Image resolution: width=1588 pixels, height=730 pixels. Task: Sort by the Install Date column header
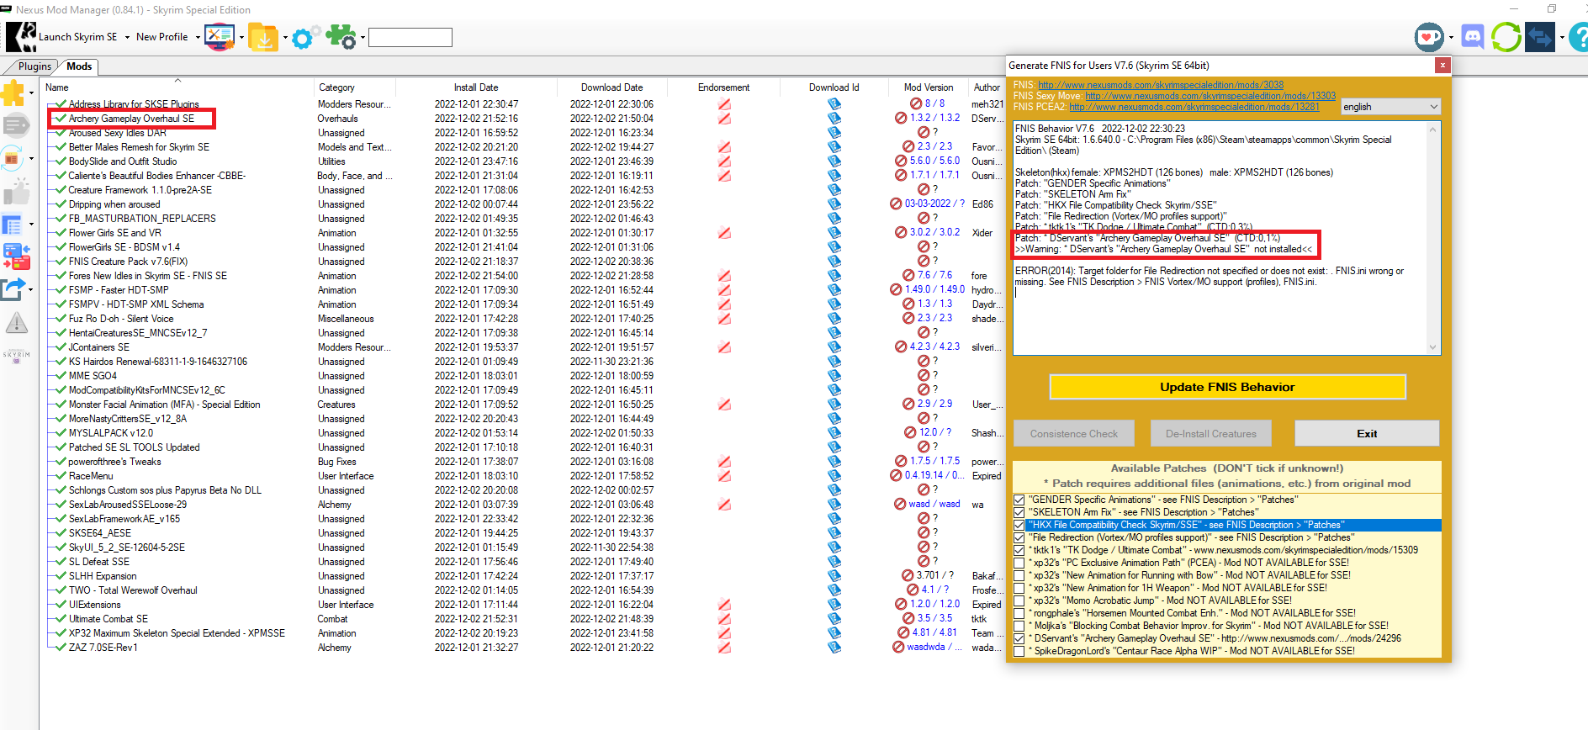pyautogui.click(x=476, y=87)
